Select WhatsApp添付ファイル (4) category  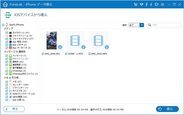[25, 74]
